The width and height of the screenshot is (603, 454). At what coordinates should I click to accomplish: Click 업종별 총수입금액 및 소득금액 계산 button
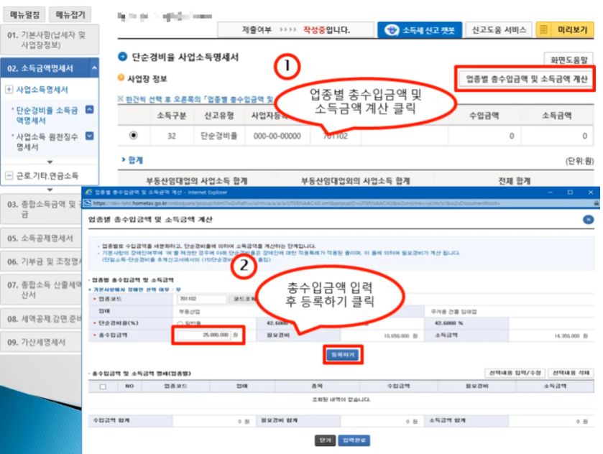coord(527,79)
